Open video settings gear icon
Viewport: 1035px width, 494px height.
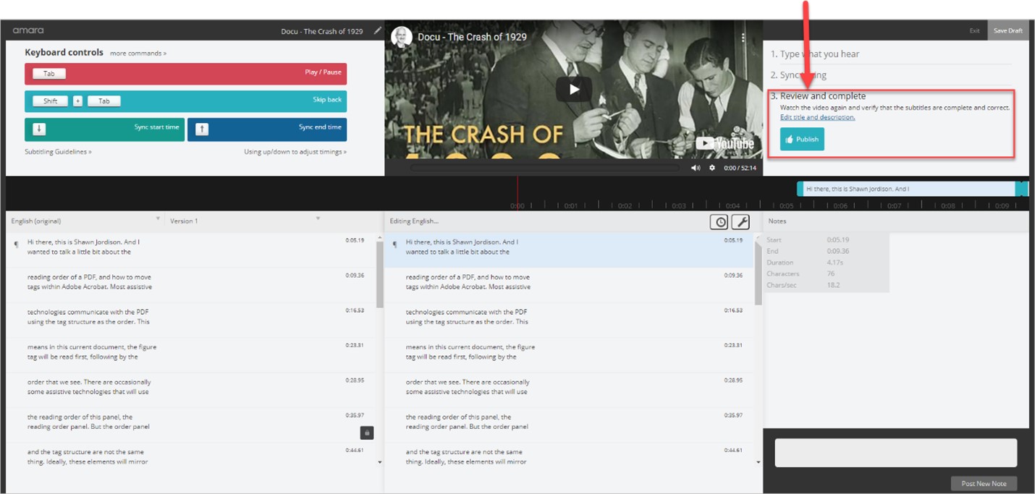coord(712,168)
